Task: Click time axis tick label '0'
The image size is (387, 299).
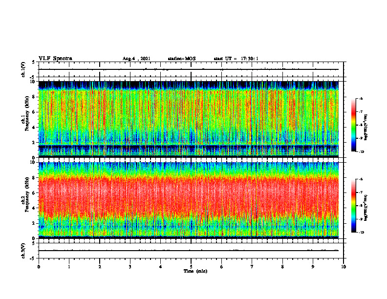Action: pyautogui.click(x=39, y=267)
